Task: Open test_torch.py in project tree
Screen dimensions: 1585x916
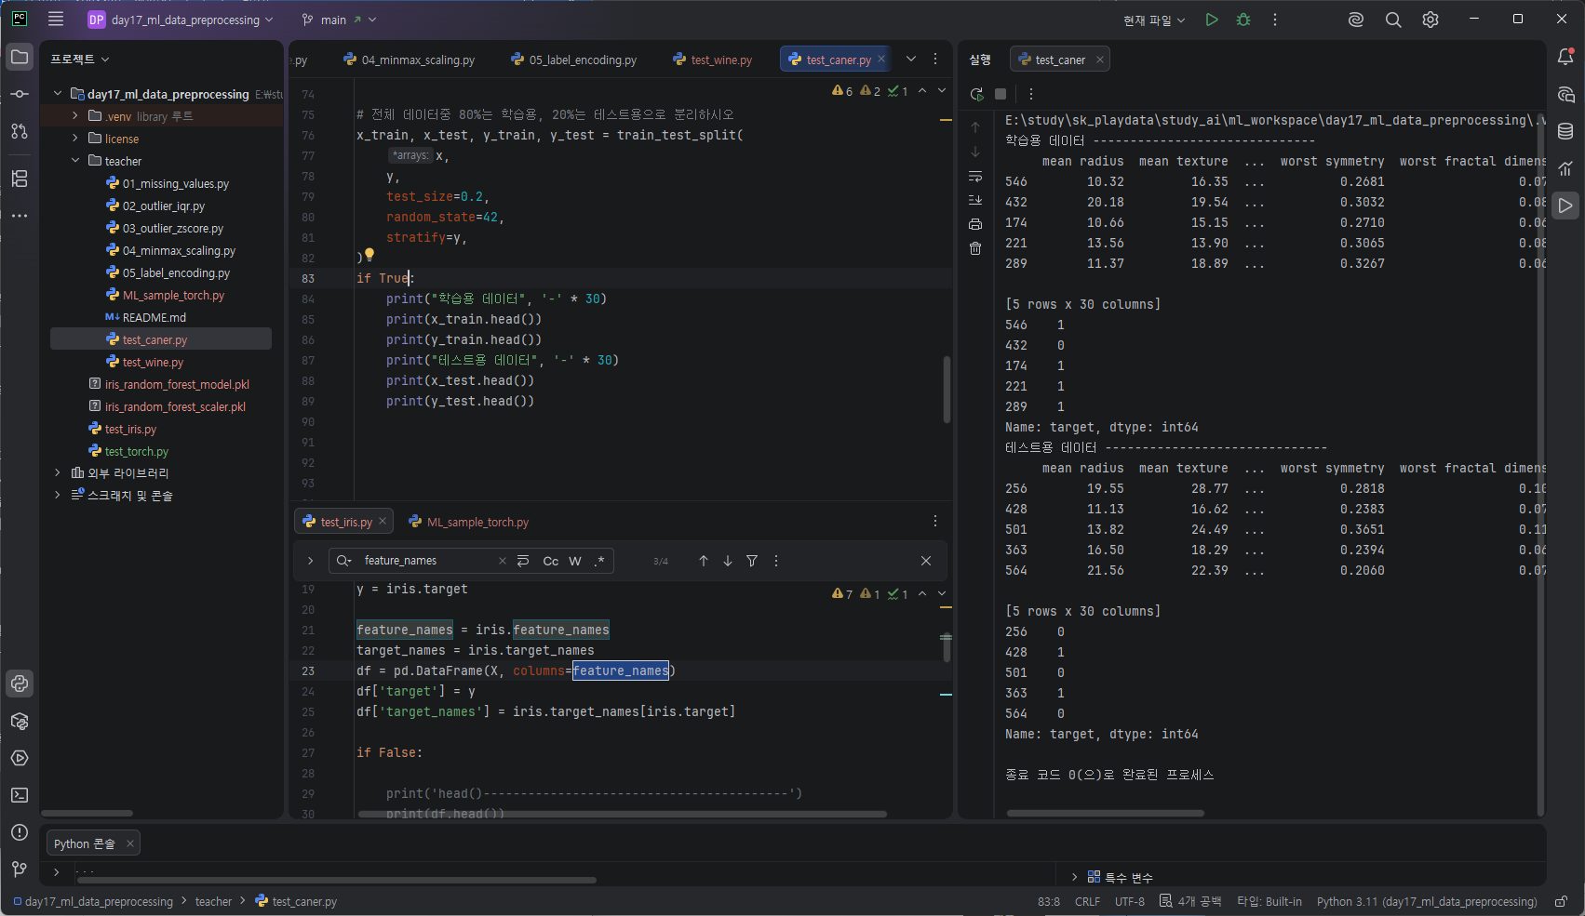Action: click(136, 451)
